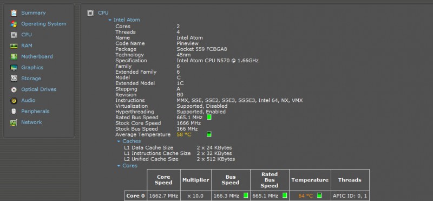Image resolution: width=433 pixels, height=201 pixels.
Task: Click the Motherboard icon
Action: [x=14, y=57]
